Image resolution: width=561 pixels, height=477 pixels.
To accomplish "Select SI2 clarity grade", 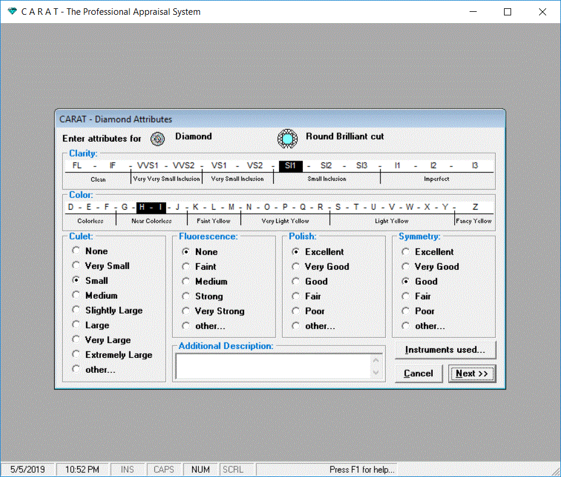I will click(x=326, y=166).
